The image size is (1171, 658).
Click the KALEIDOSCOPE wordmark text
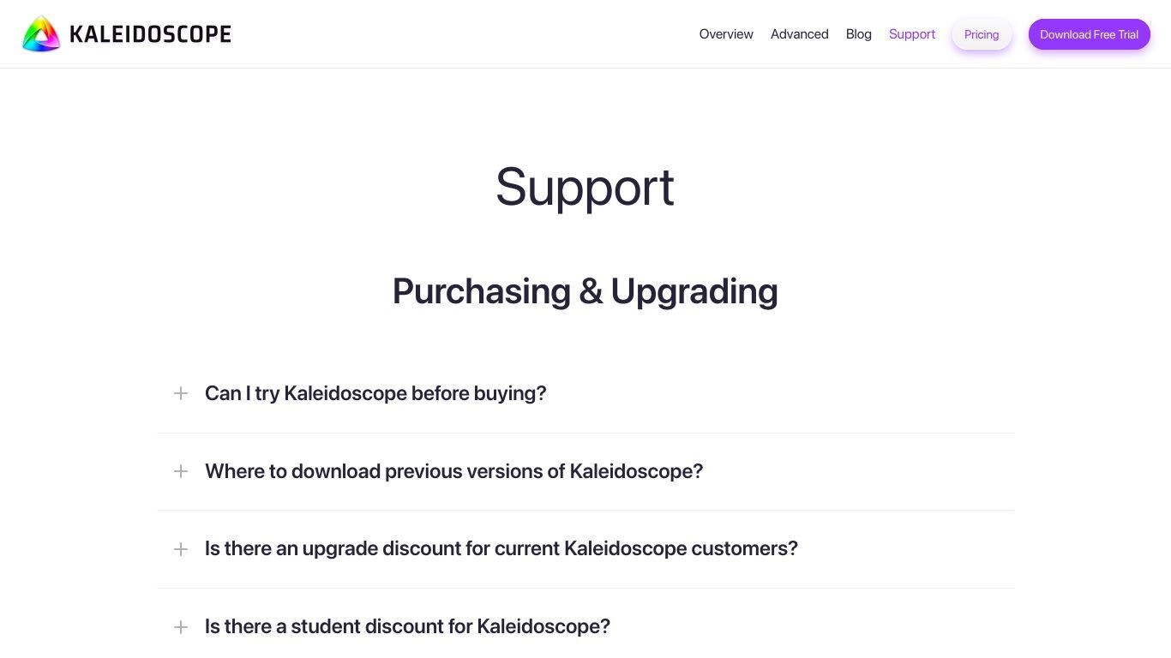coord(150,34)
